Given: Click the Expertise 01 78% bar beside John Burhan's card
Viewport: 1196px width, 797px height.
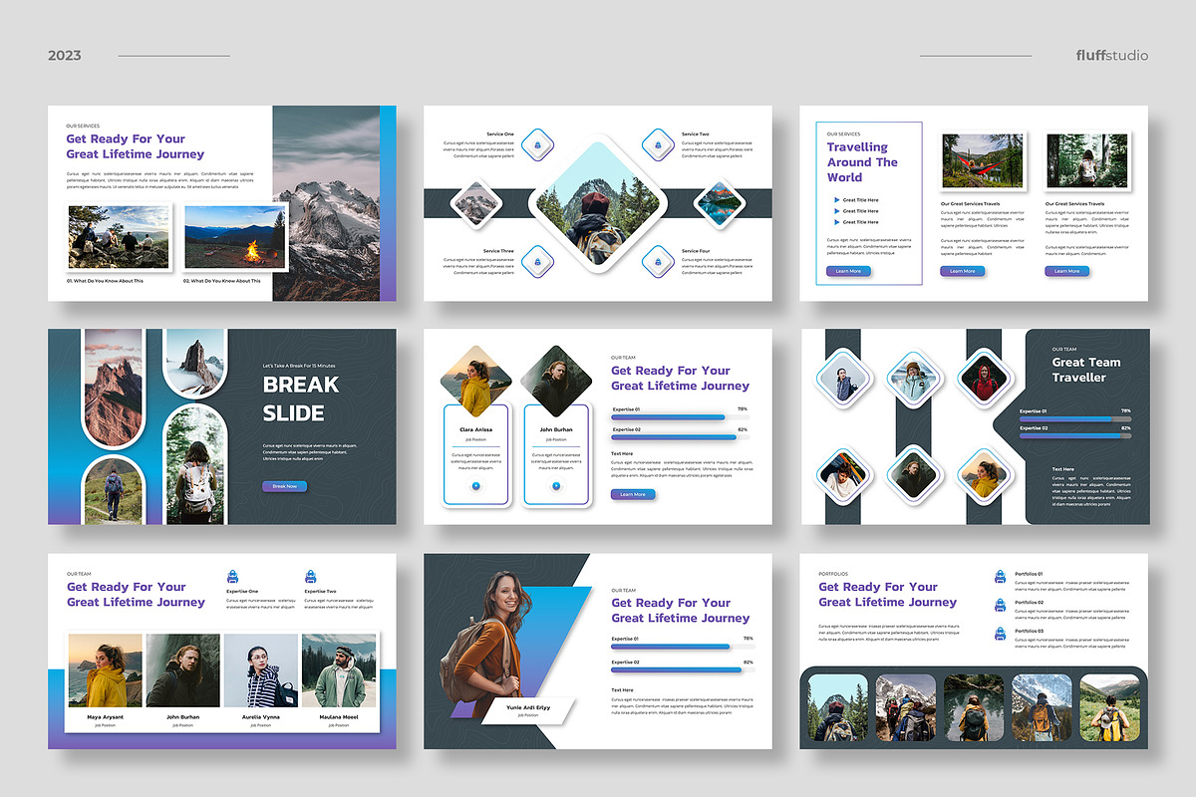Looking at the screenshot, I should [680, 417].
